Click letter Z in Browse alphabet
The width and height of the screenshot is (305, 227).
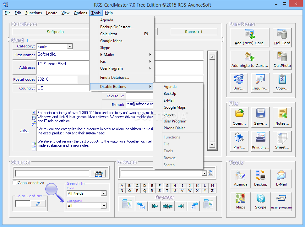coord(212,191)
